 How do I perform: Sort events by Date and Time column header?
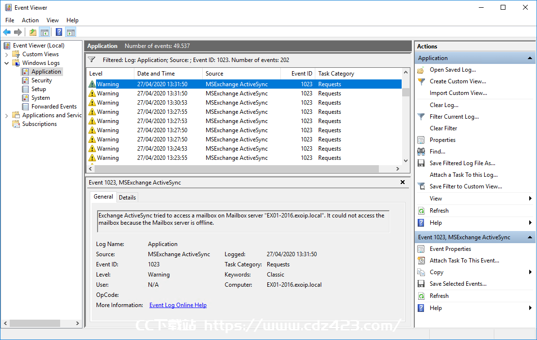(168, 74)
